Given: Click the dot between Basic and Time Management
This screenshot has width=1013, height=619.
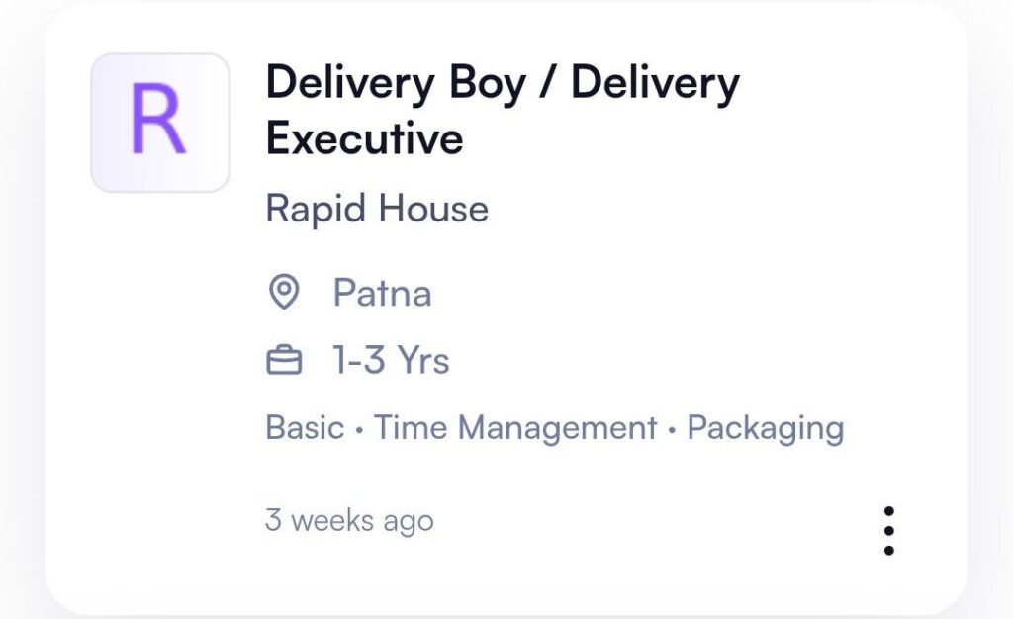Looking at the screenshot, I should 359,430.
